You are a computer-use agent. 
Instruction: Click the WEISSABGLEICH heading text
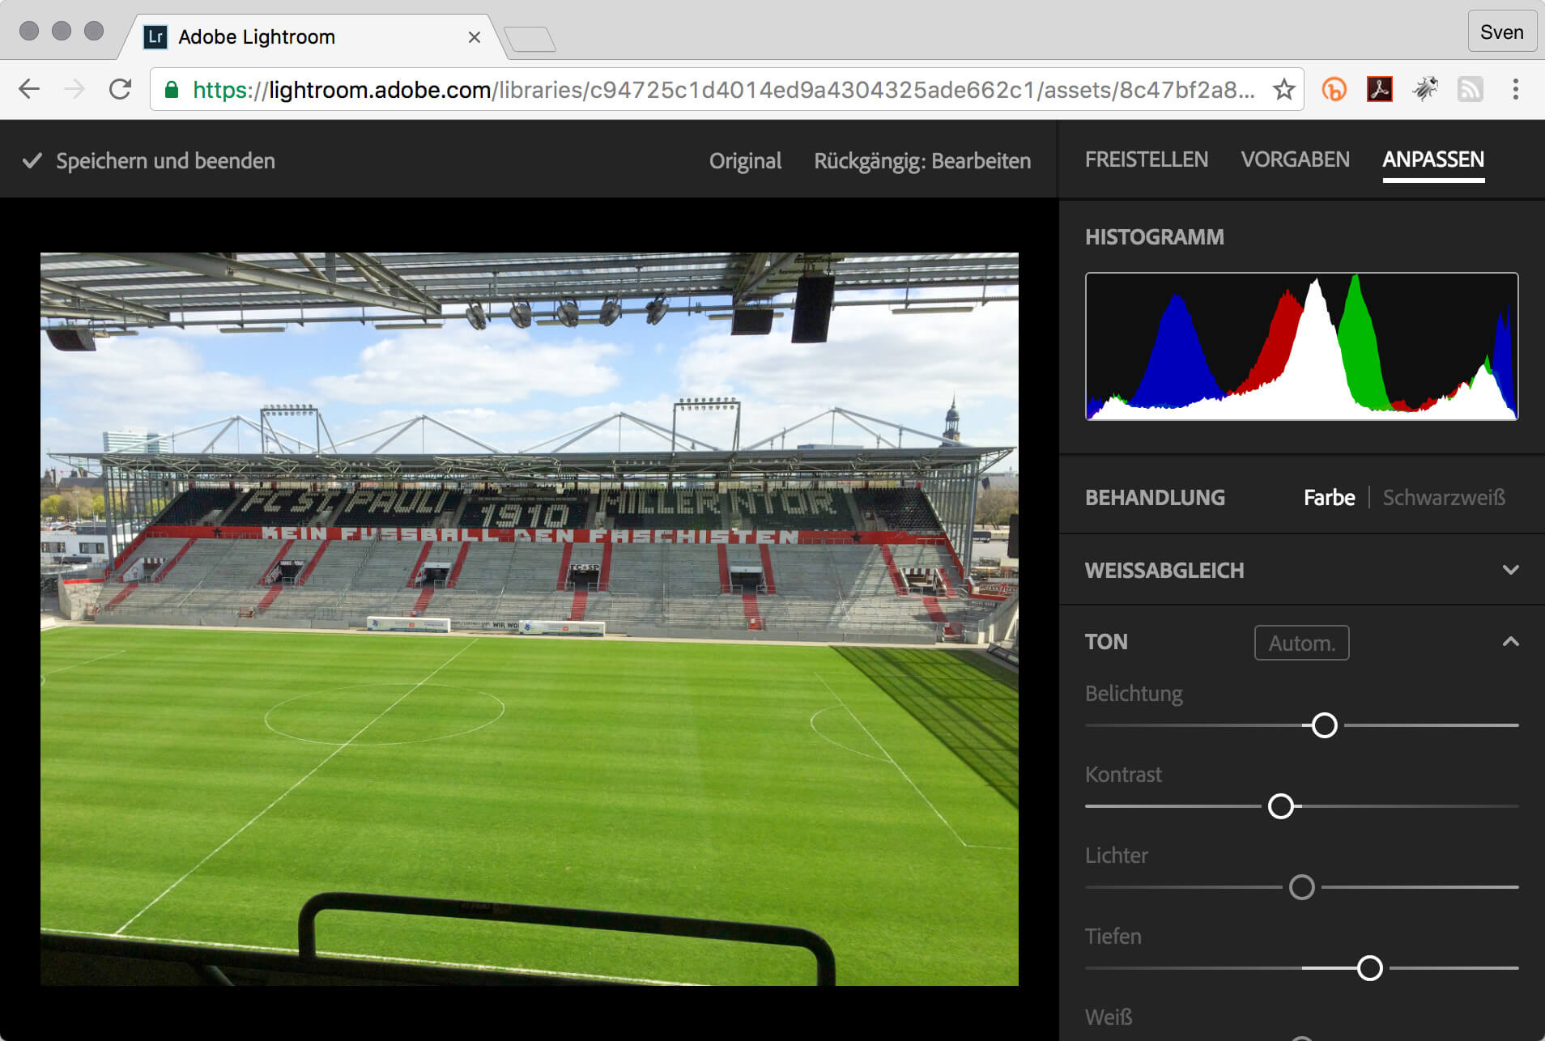click(1164, 571)
